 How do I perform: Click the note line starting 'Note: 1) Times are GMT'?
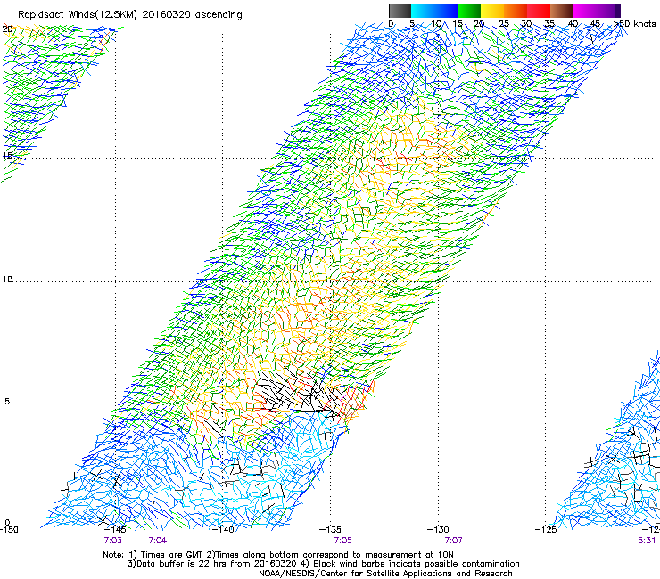coord(278,555)
